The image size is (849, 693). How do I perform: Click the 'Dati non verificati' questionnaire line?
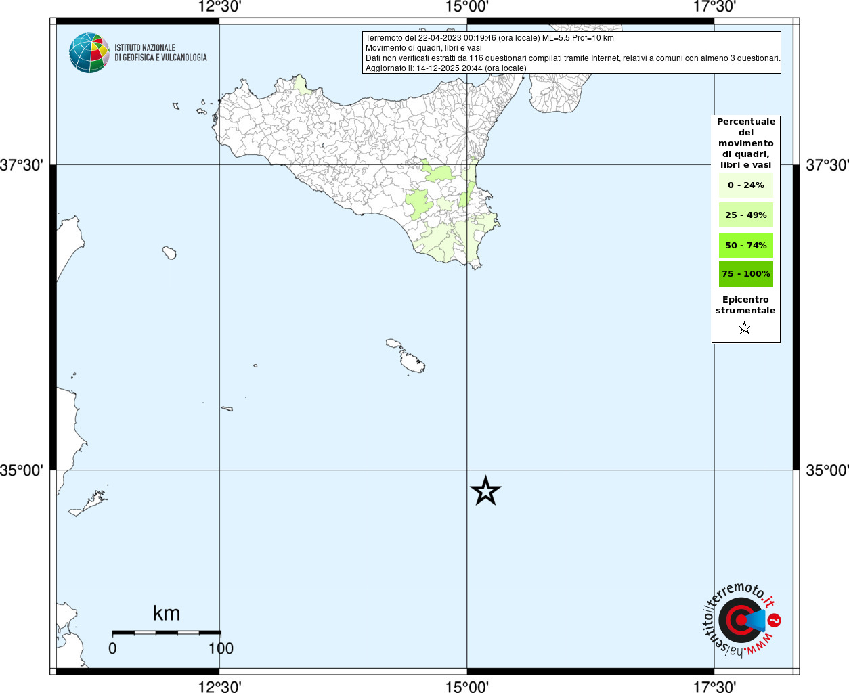[x=573, y=58]
